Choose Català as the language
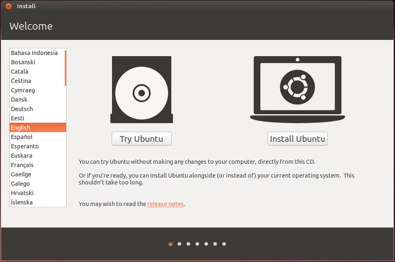The height and width of the screenshot is (262, 395). click(37, 71)
